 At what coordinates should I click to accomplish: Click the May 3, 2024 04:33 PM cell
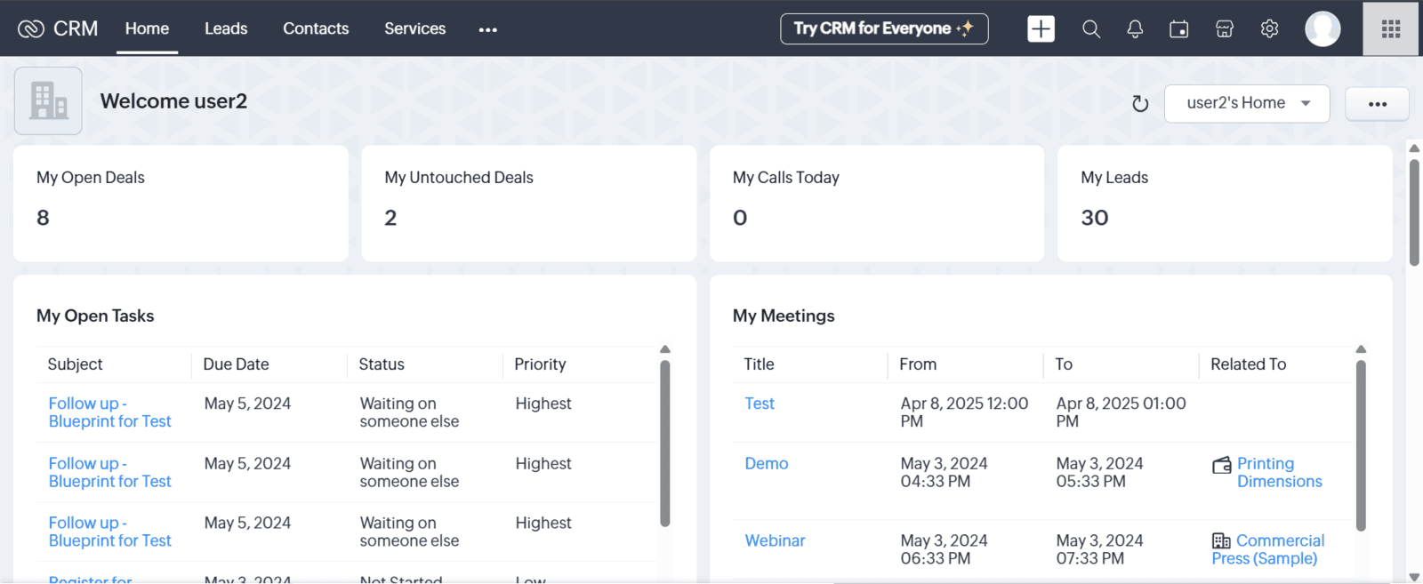coord(944,472)
